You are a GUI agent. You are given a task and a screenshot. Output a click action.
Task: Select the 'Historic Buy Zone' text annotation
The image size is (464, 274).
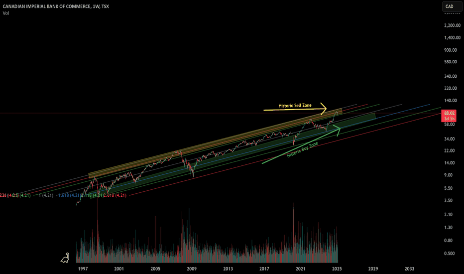(x=302, y=149)
